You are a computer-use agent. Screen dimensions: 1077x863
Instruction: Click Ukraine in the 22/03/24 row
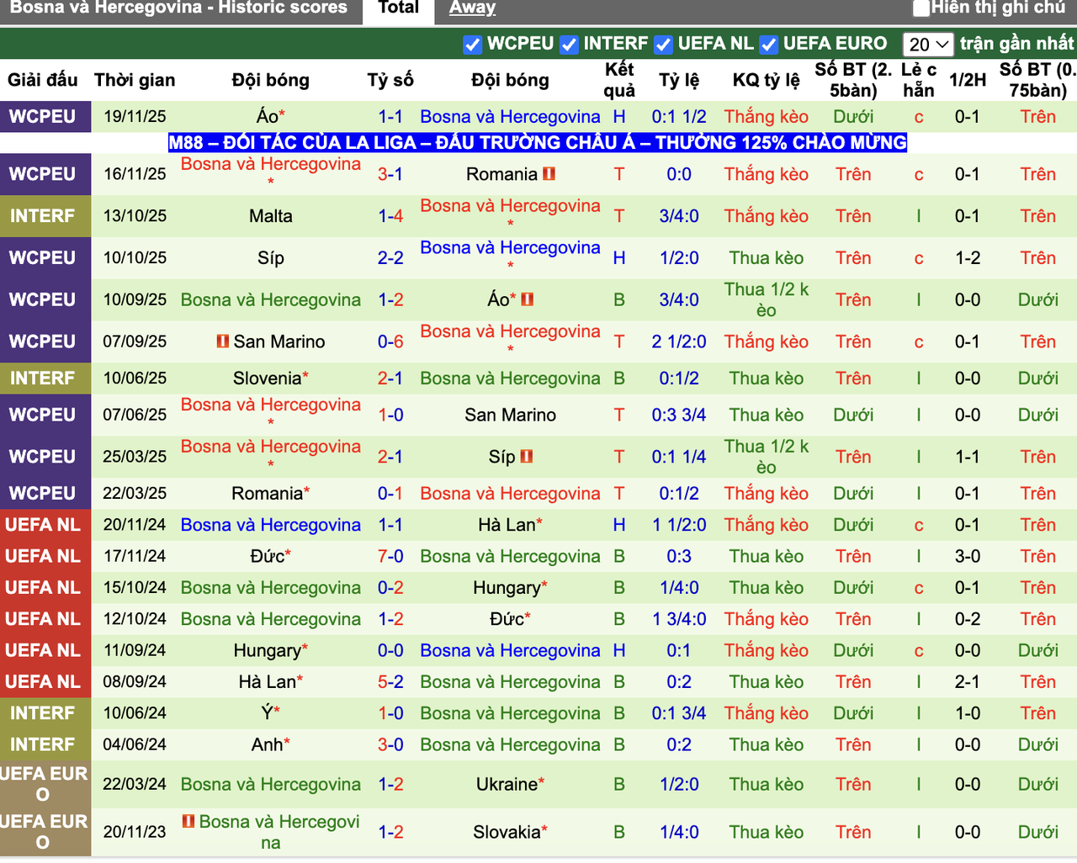507,785
